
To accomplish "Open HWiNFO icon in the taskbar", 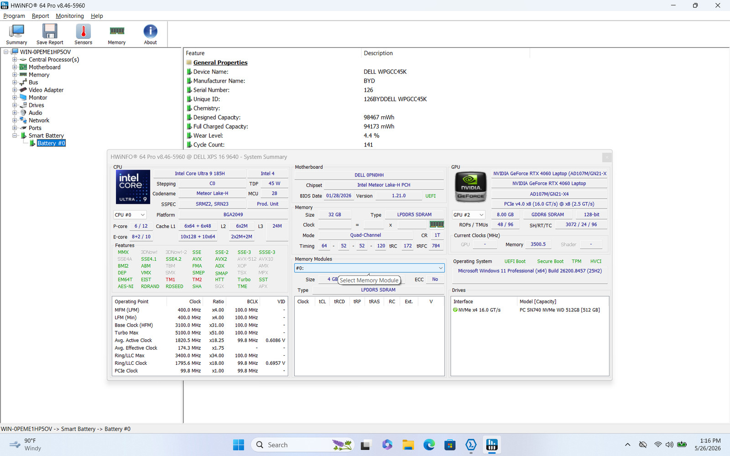I will 492,445.
